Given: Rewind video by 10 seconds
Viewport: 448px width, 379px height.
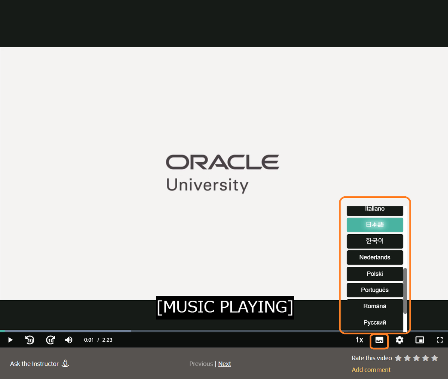Looking at the screenshot, I should click(x=30, y=340).
